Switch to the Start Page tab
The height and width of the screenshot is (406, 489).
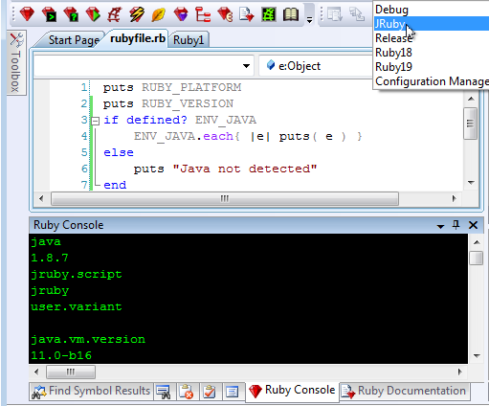[74, 40]
